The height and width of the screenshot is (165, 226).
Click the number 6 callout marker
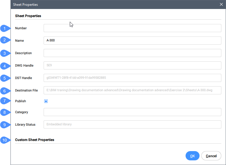click(5, 91)
